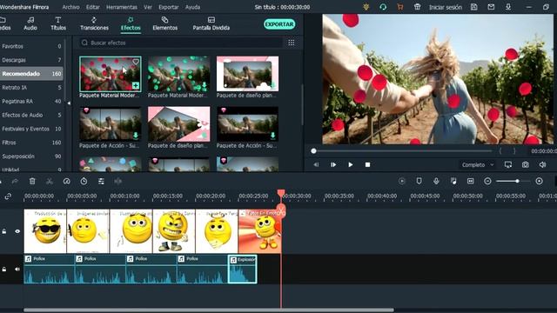
Task: Take a snapshot with the camera icon
Action: 526,164
